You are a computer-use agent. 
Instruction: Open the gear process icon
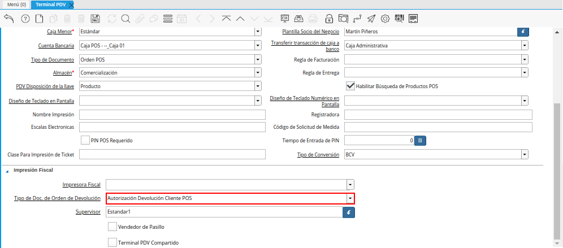(x=386, y=19)
